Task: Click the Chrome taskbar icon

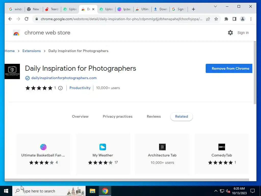Action: (105, 191)
